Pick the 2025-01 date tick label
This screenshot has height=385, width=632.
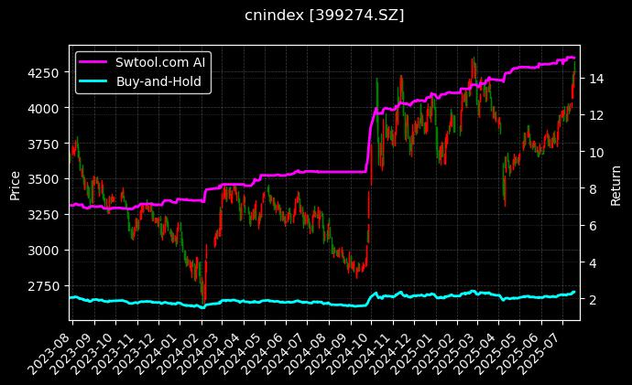[x=420, y=346]
